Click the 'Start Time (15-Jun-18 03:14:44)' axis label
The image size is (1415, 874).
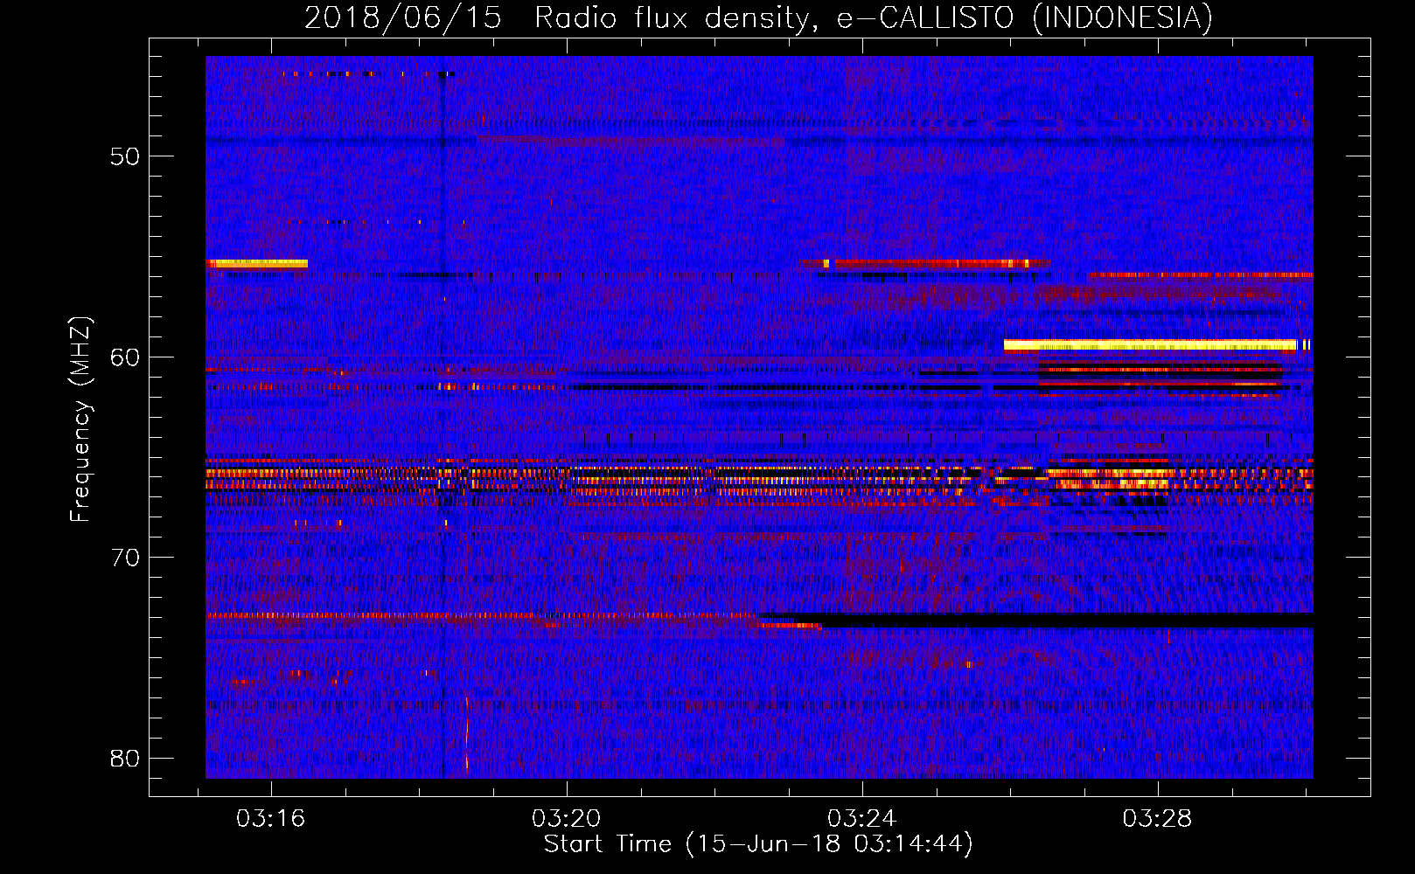click(758, 844)
